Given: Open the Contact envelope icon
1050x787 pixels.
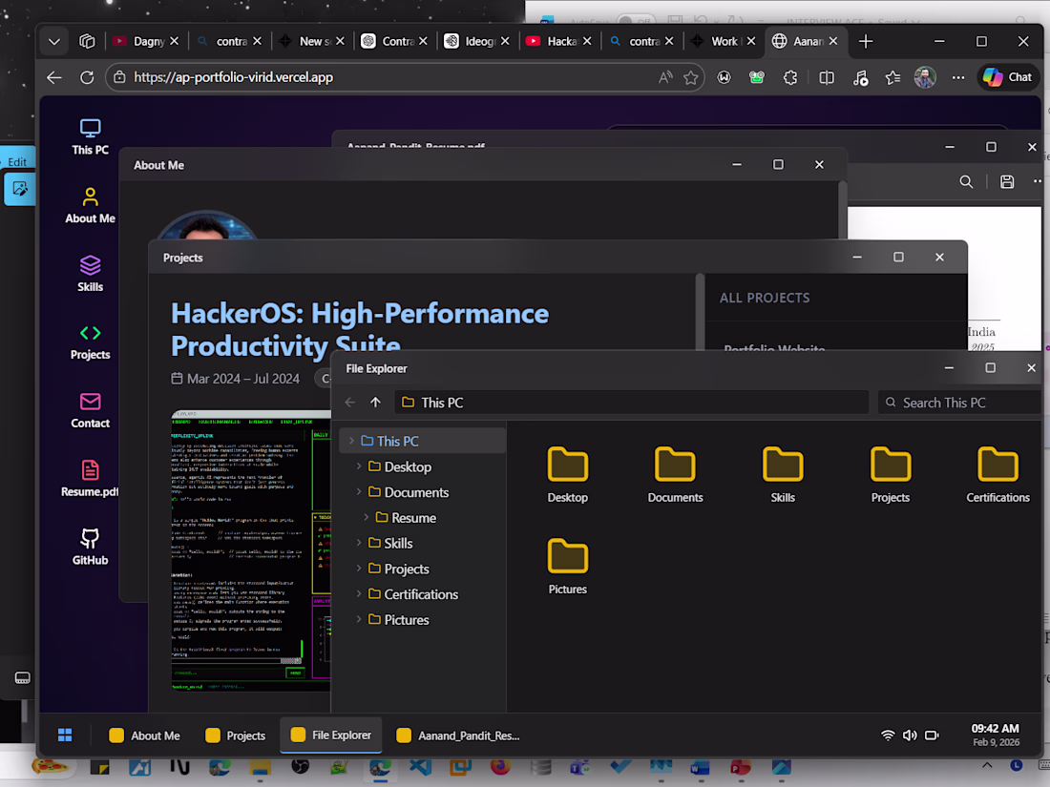Looking at the screenshot, I should 90,409.
